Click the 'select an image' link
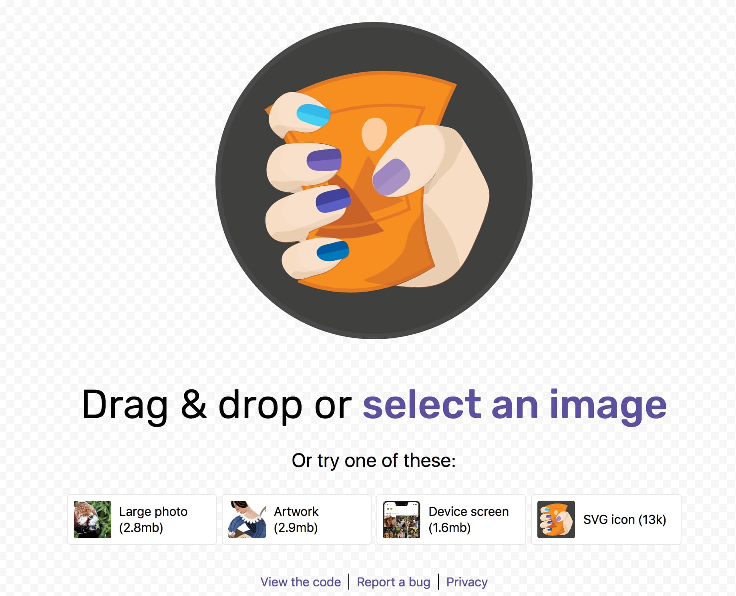This screenshot has width=736, height=596. point(515,405)
